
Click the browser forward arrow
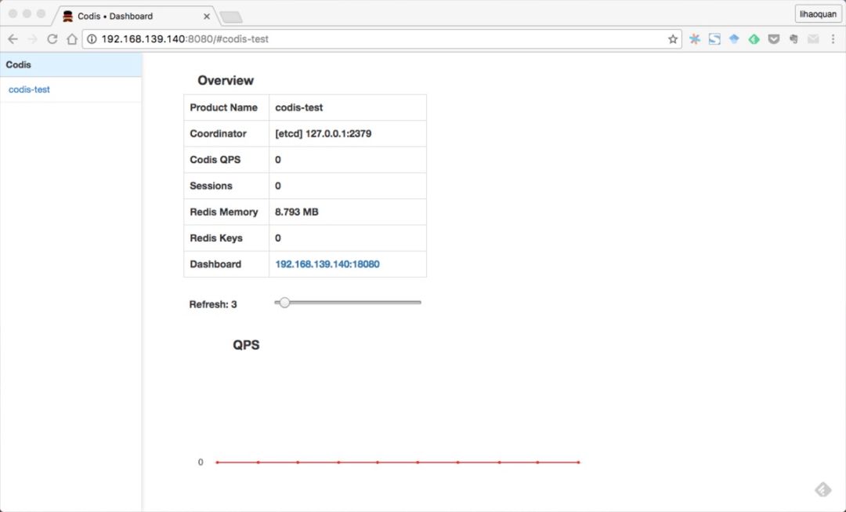point(32,39)
